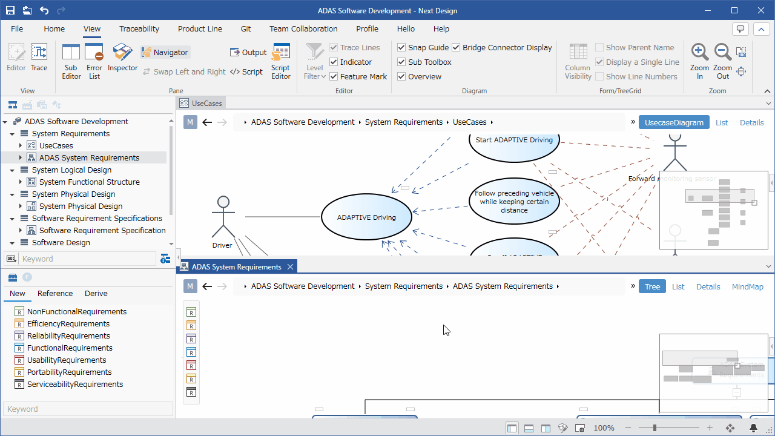The height and width of the screenshot is (436, 775).
Task: Close the ADAS System Requirements tab
Action: click(x=290, y=266)
